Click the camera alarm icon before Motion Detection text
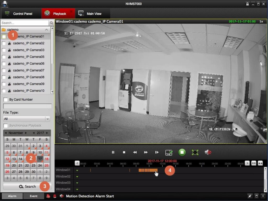Viewport: 268px width, 201px height. 62,196
